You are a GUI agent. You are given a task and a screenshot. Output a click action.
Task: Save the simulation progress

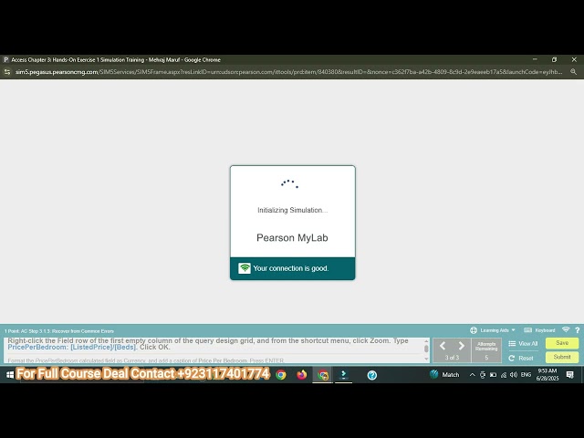(562, 343)
